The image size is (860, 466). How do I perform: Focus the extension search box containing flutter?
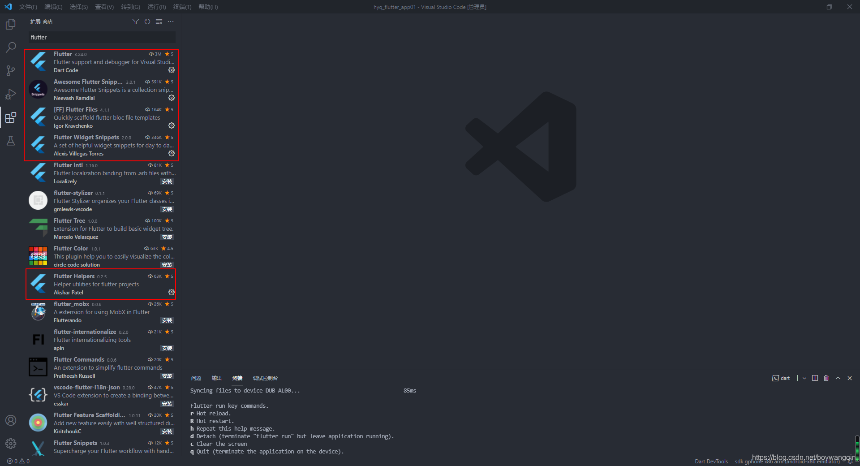[x=102, y=37]
